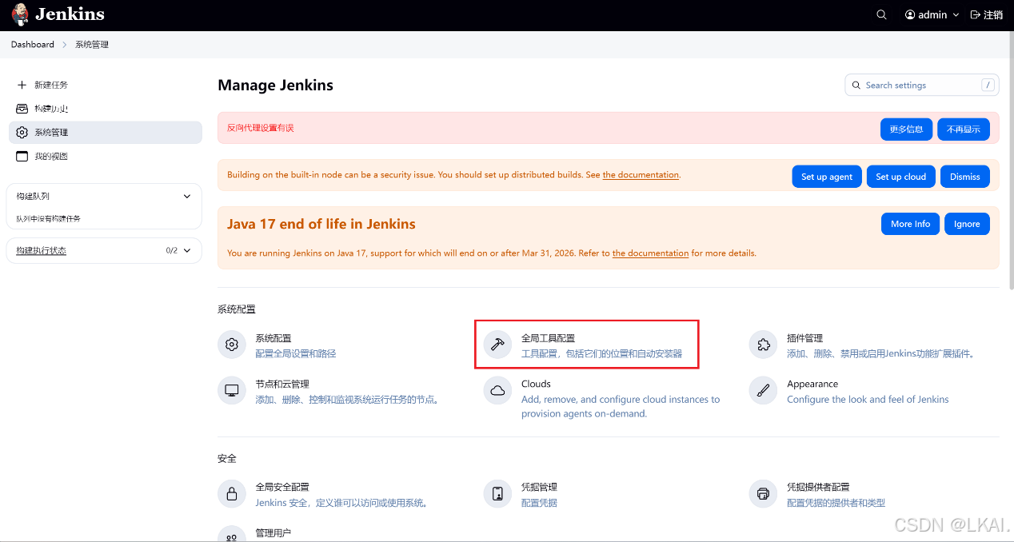Click More Info on Java 17 notice
This screenshot has height=542, width=1014.
coord(910,224)
